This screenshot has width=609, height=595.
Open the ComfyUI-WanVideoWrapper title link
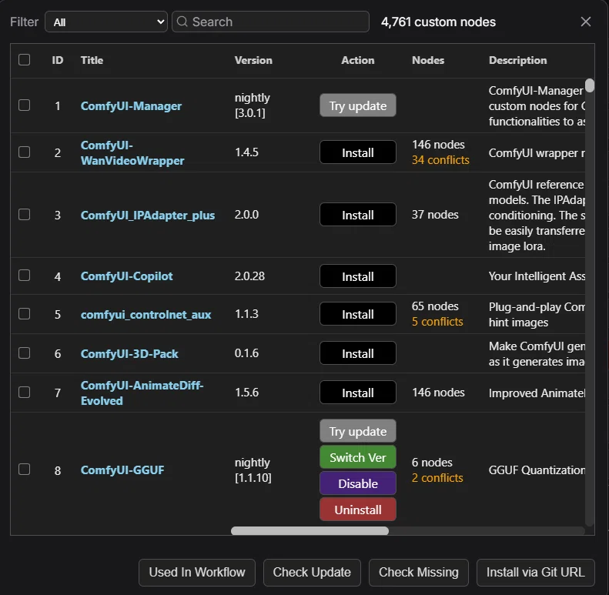[132, 152]
